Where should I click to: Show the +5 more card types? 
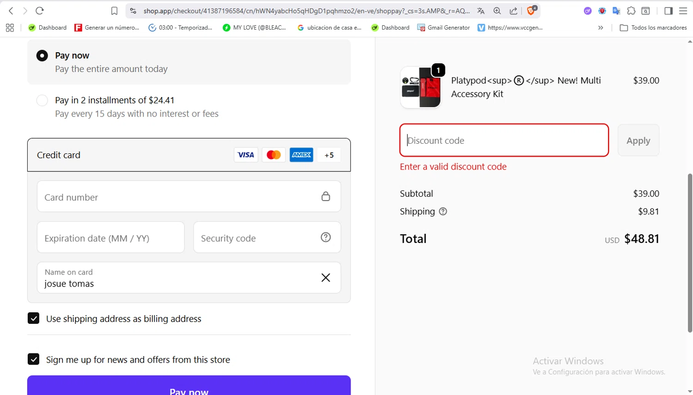point(329,155)
